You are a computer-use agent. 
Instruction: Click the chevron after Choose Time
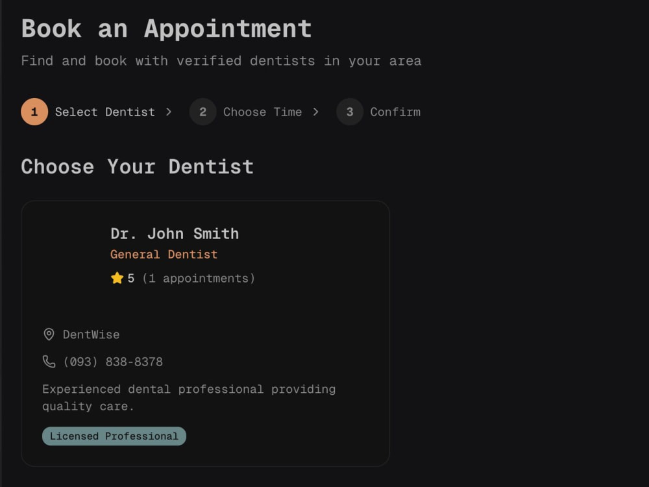(315, 112)
